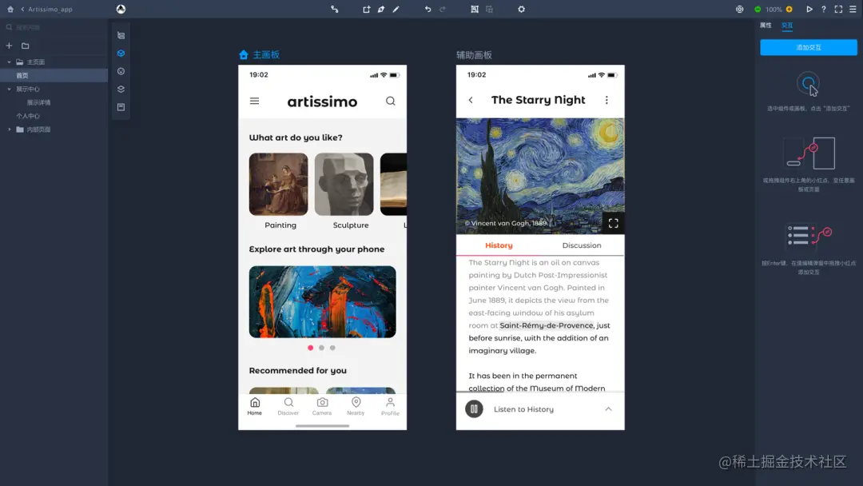
Task: Open help with the question mark icon
Action: (823, 9)
